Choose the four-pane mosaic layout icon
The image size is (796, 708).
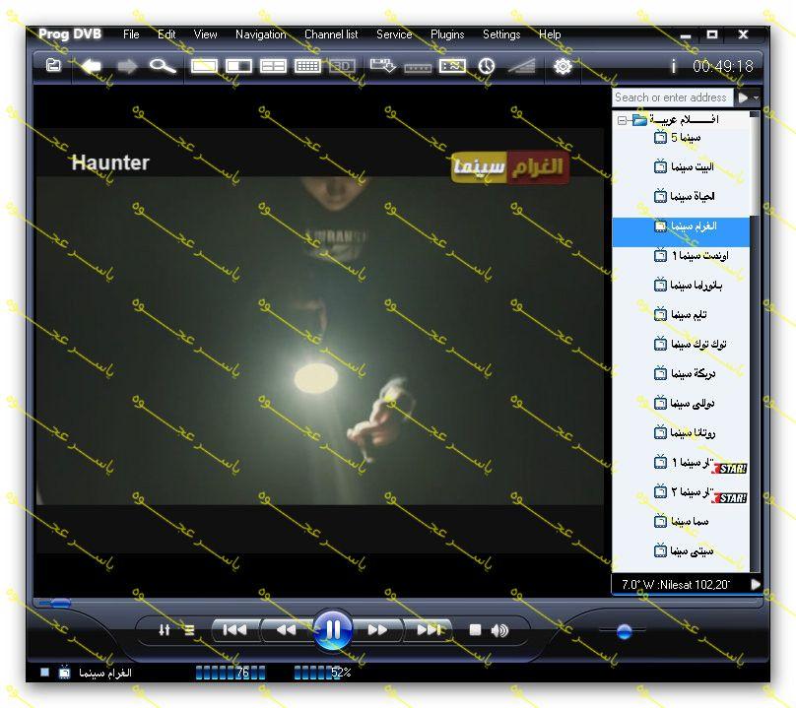tap(273, 66)
